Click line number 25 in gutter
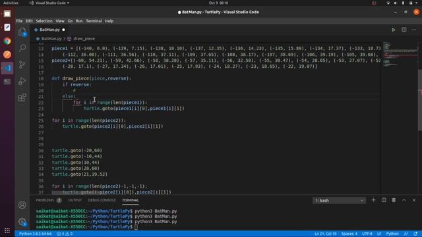422x237 pixels. pyautogui.click(x=41, y=120)
